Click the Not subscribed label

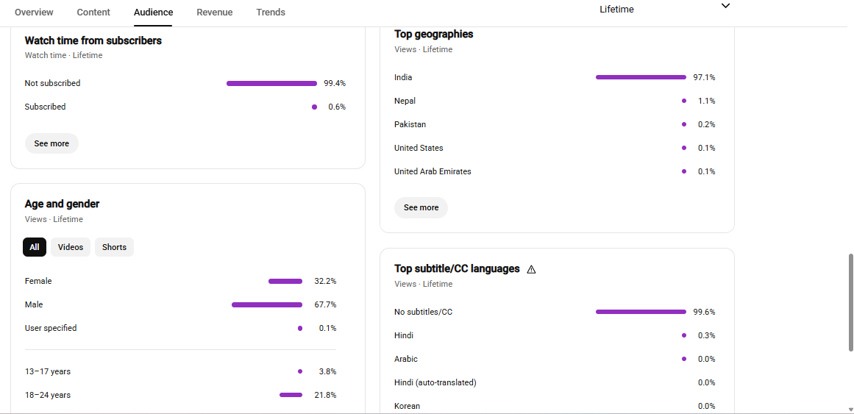tap(52, 83)
